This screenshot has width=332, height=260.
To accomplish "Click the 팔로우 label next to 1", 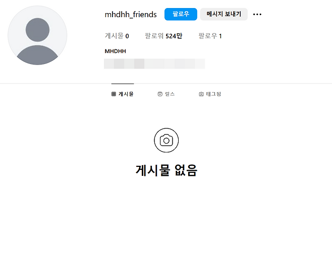I will 208,36.
